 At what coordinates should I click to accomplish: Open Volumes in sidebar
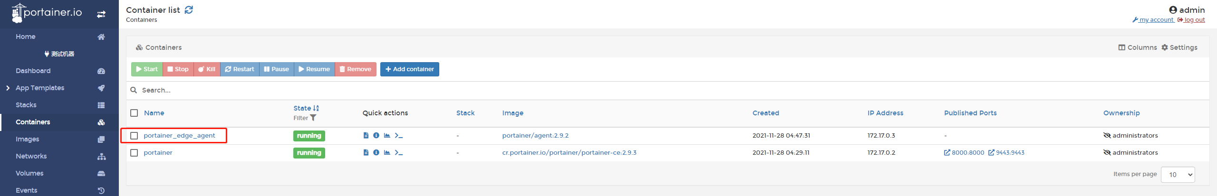29,173
